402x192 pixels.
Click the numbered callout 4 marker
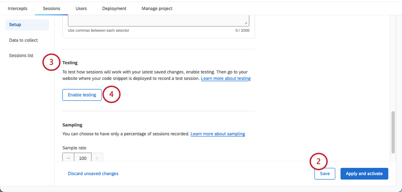[112, 94]
